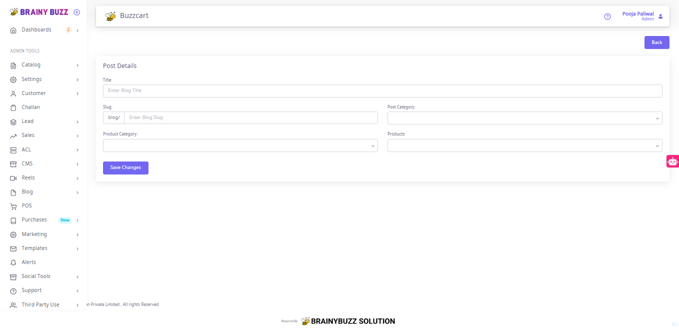This screenshot has height=330, width=679.
Task: Open the Post Category dropdown
Action: tap(524, 118)
